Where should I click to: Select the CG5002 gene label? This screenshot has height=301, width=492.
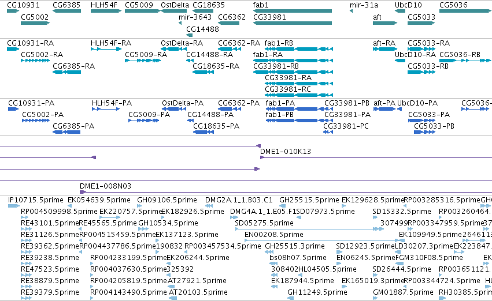point(35,17)
